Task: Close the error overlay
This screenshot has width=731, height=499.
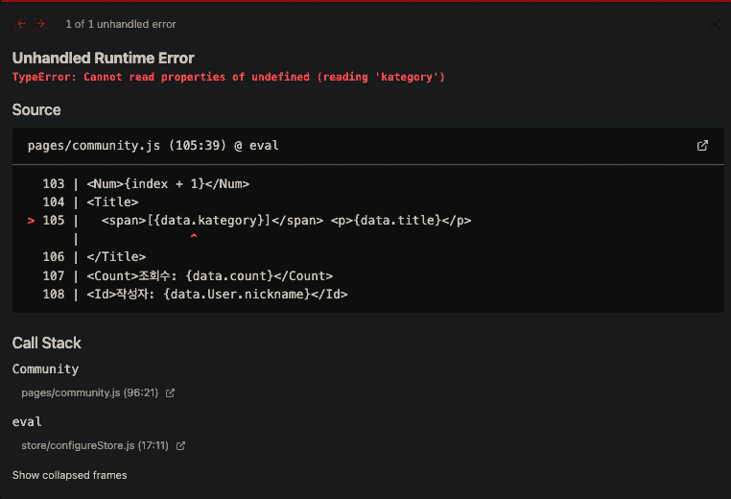Action: pyautogui.click(x=714, y=24)
